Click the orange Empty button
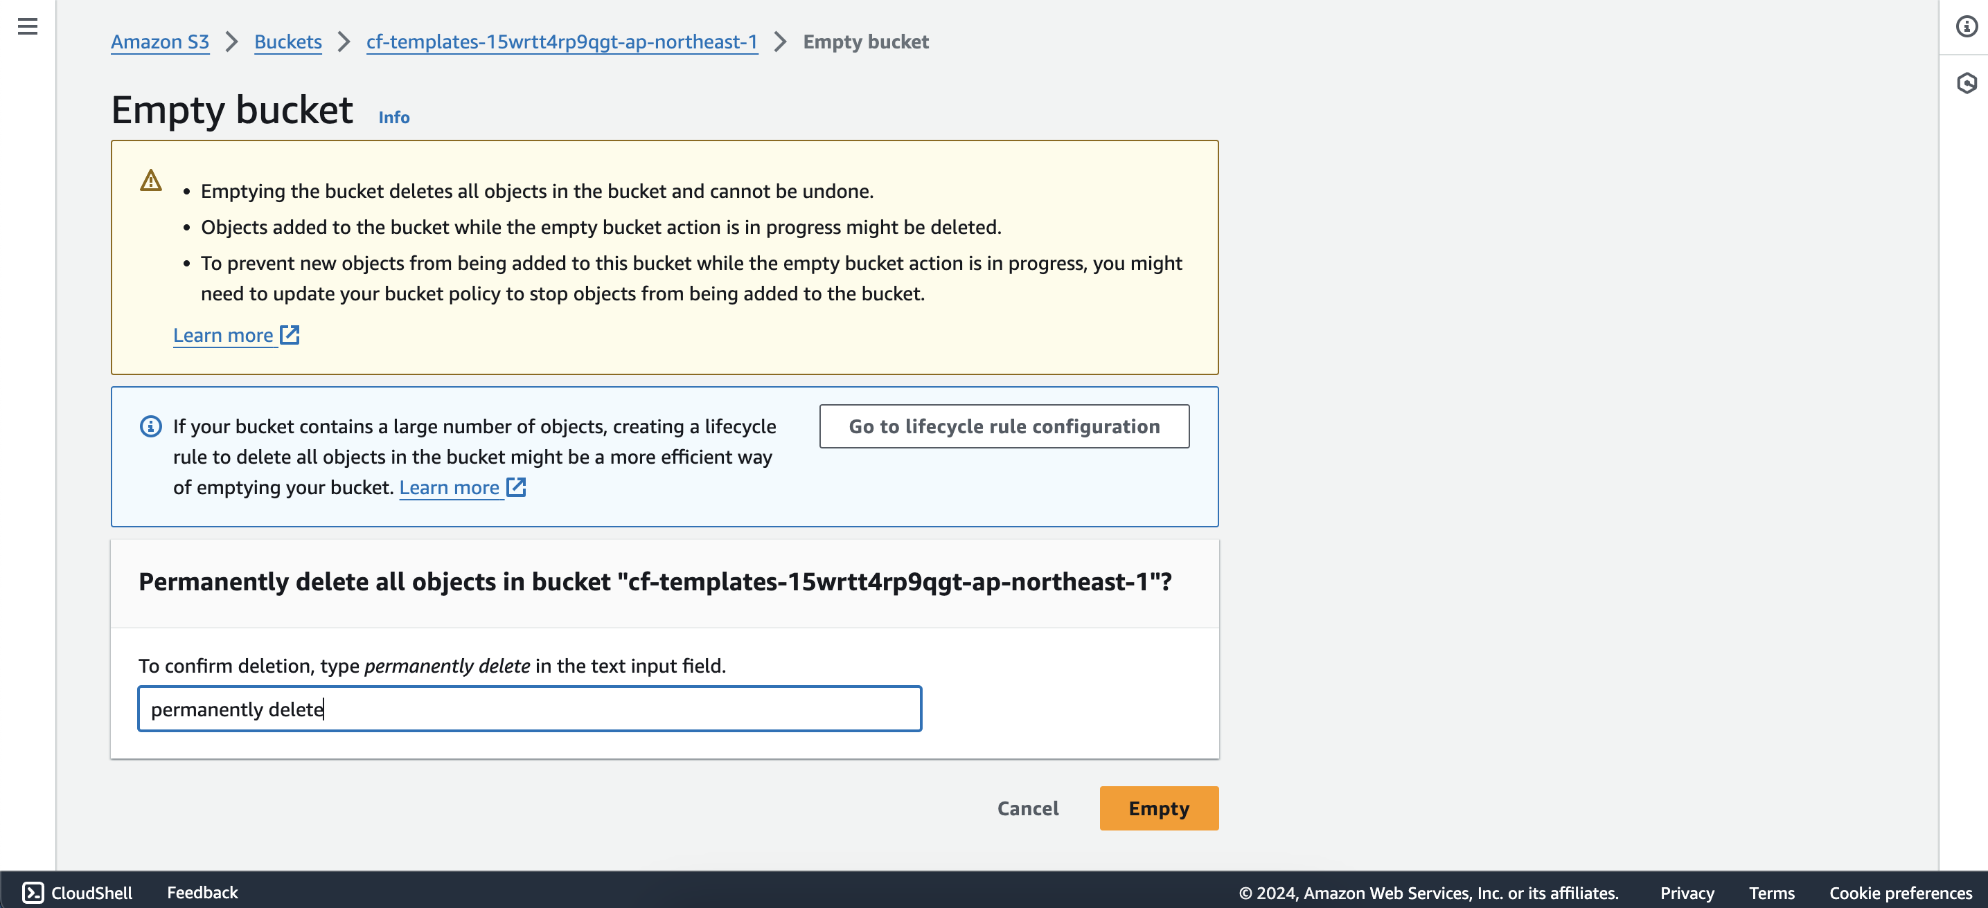Screen dimensions: 1988x908 point(1158,808)
